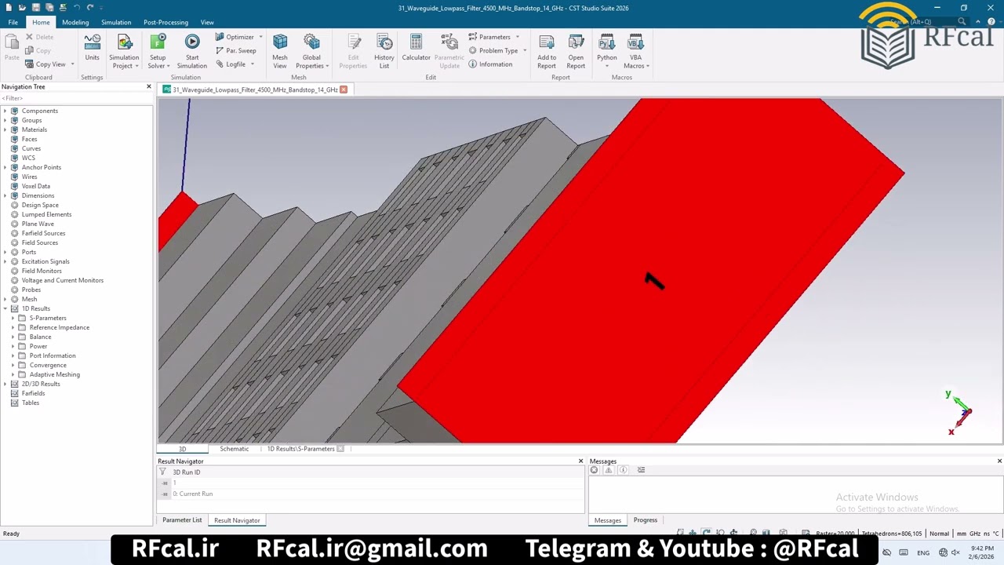Open Global Properties for the mesh
Screen dimensions: 1004x565
coord(311,51)
